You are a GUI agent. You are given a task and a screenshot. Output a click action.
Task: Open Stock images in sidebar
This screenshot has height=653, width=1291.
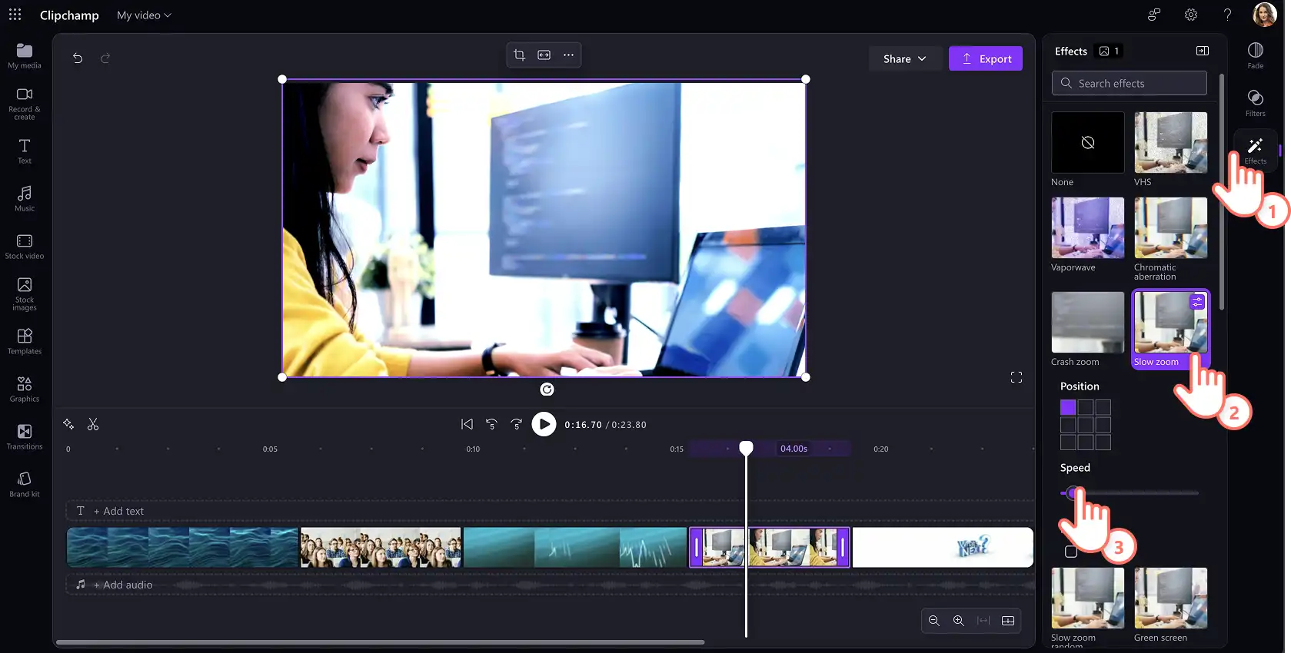pyautogui.click(x=25, y=294)
